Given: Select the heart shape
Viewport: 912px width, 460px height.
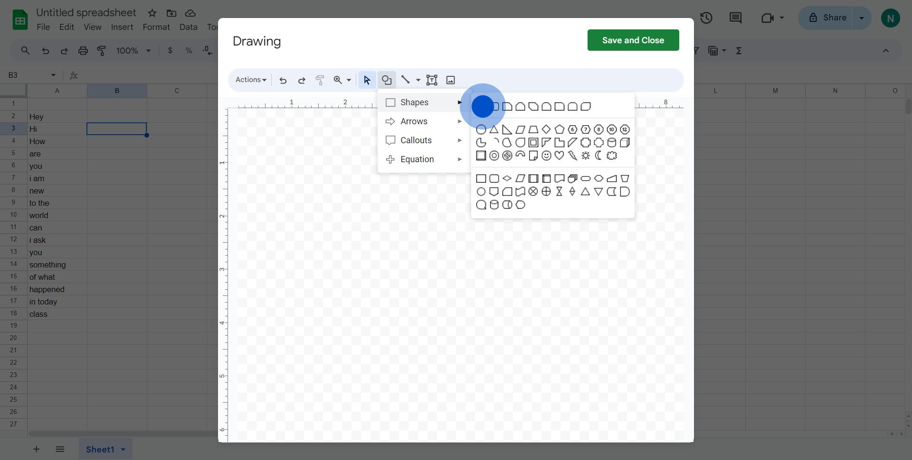Looking at the screenshot, I should pos(560,156).
